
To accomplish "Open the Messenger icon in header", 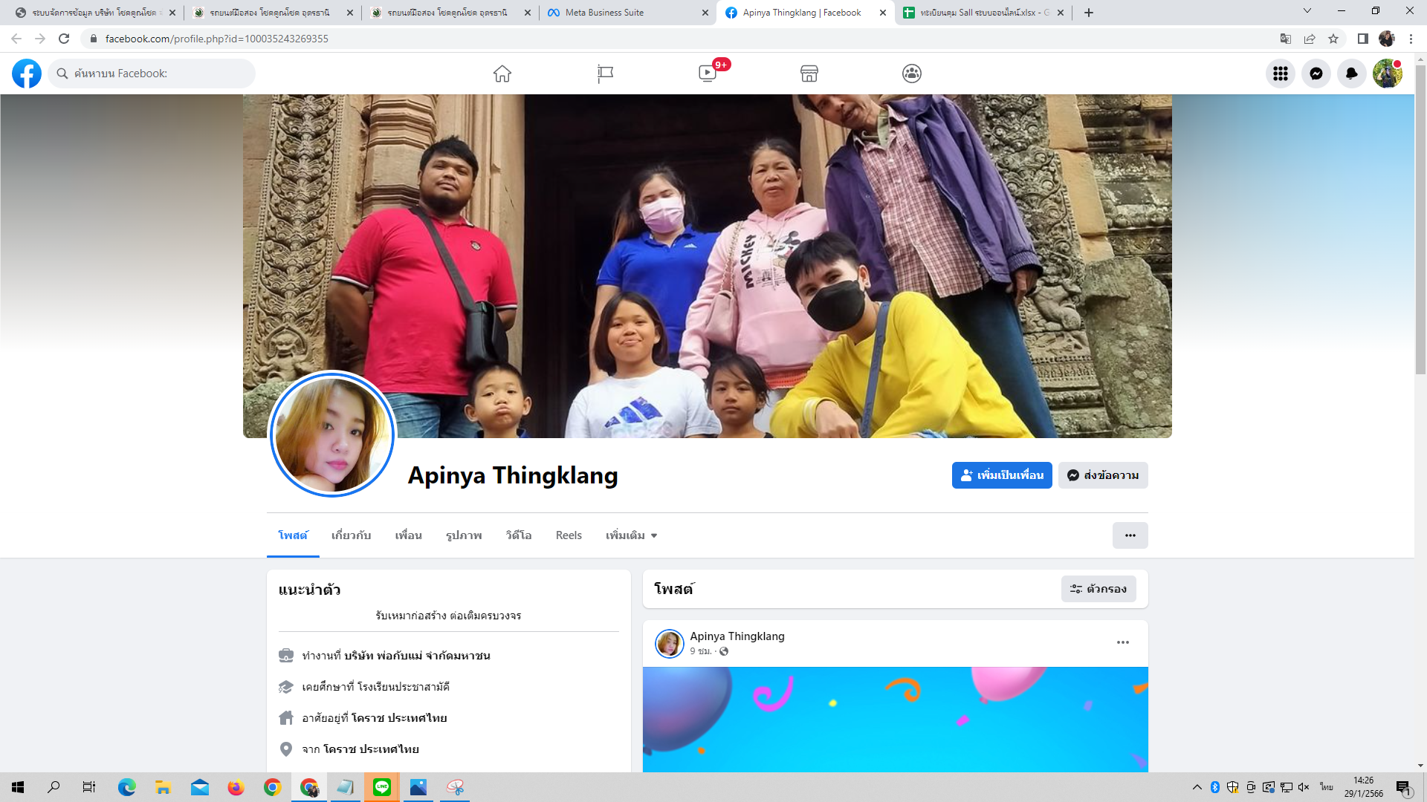I will 1316,74.
